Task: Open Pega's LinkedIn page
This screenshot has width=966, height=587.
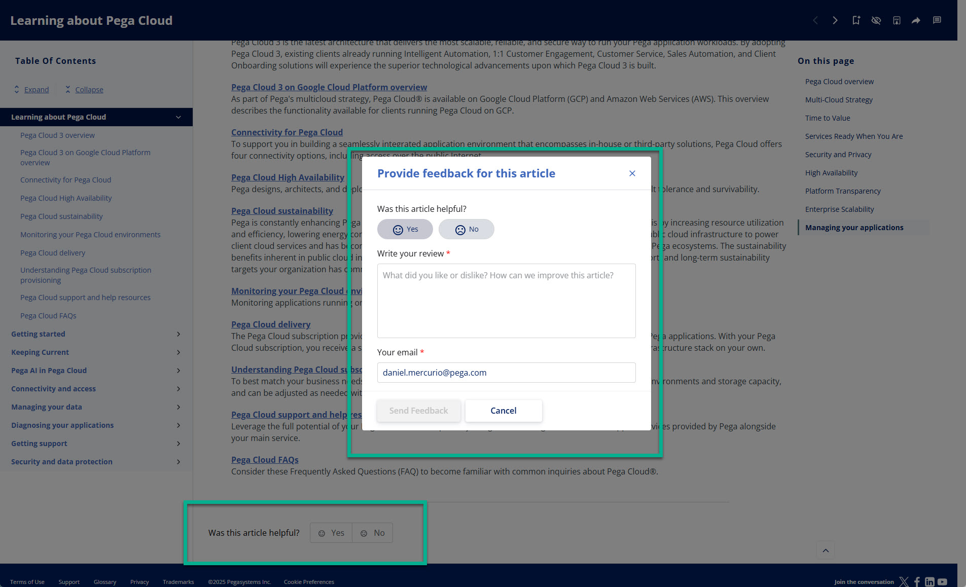Action: coord(929,581)
